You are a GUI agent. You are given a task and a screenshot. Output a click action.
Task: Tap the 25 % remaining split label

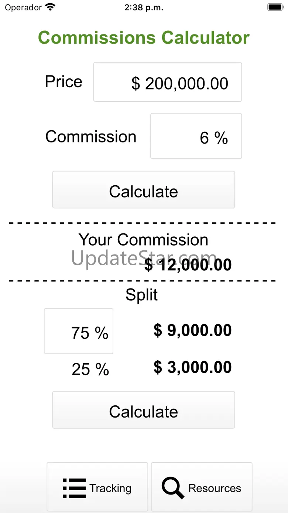pos(90,369)
